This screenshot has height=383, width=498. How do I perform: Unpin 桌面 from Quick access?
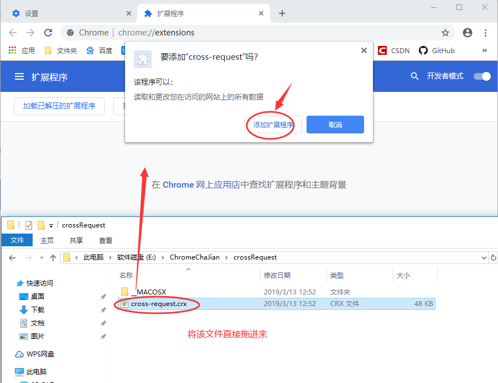tap(103, 297)
